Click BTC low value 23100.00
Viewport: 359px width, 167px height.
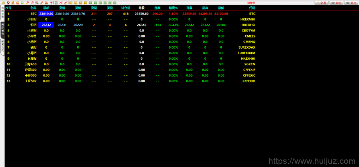(221, 14)
